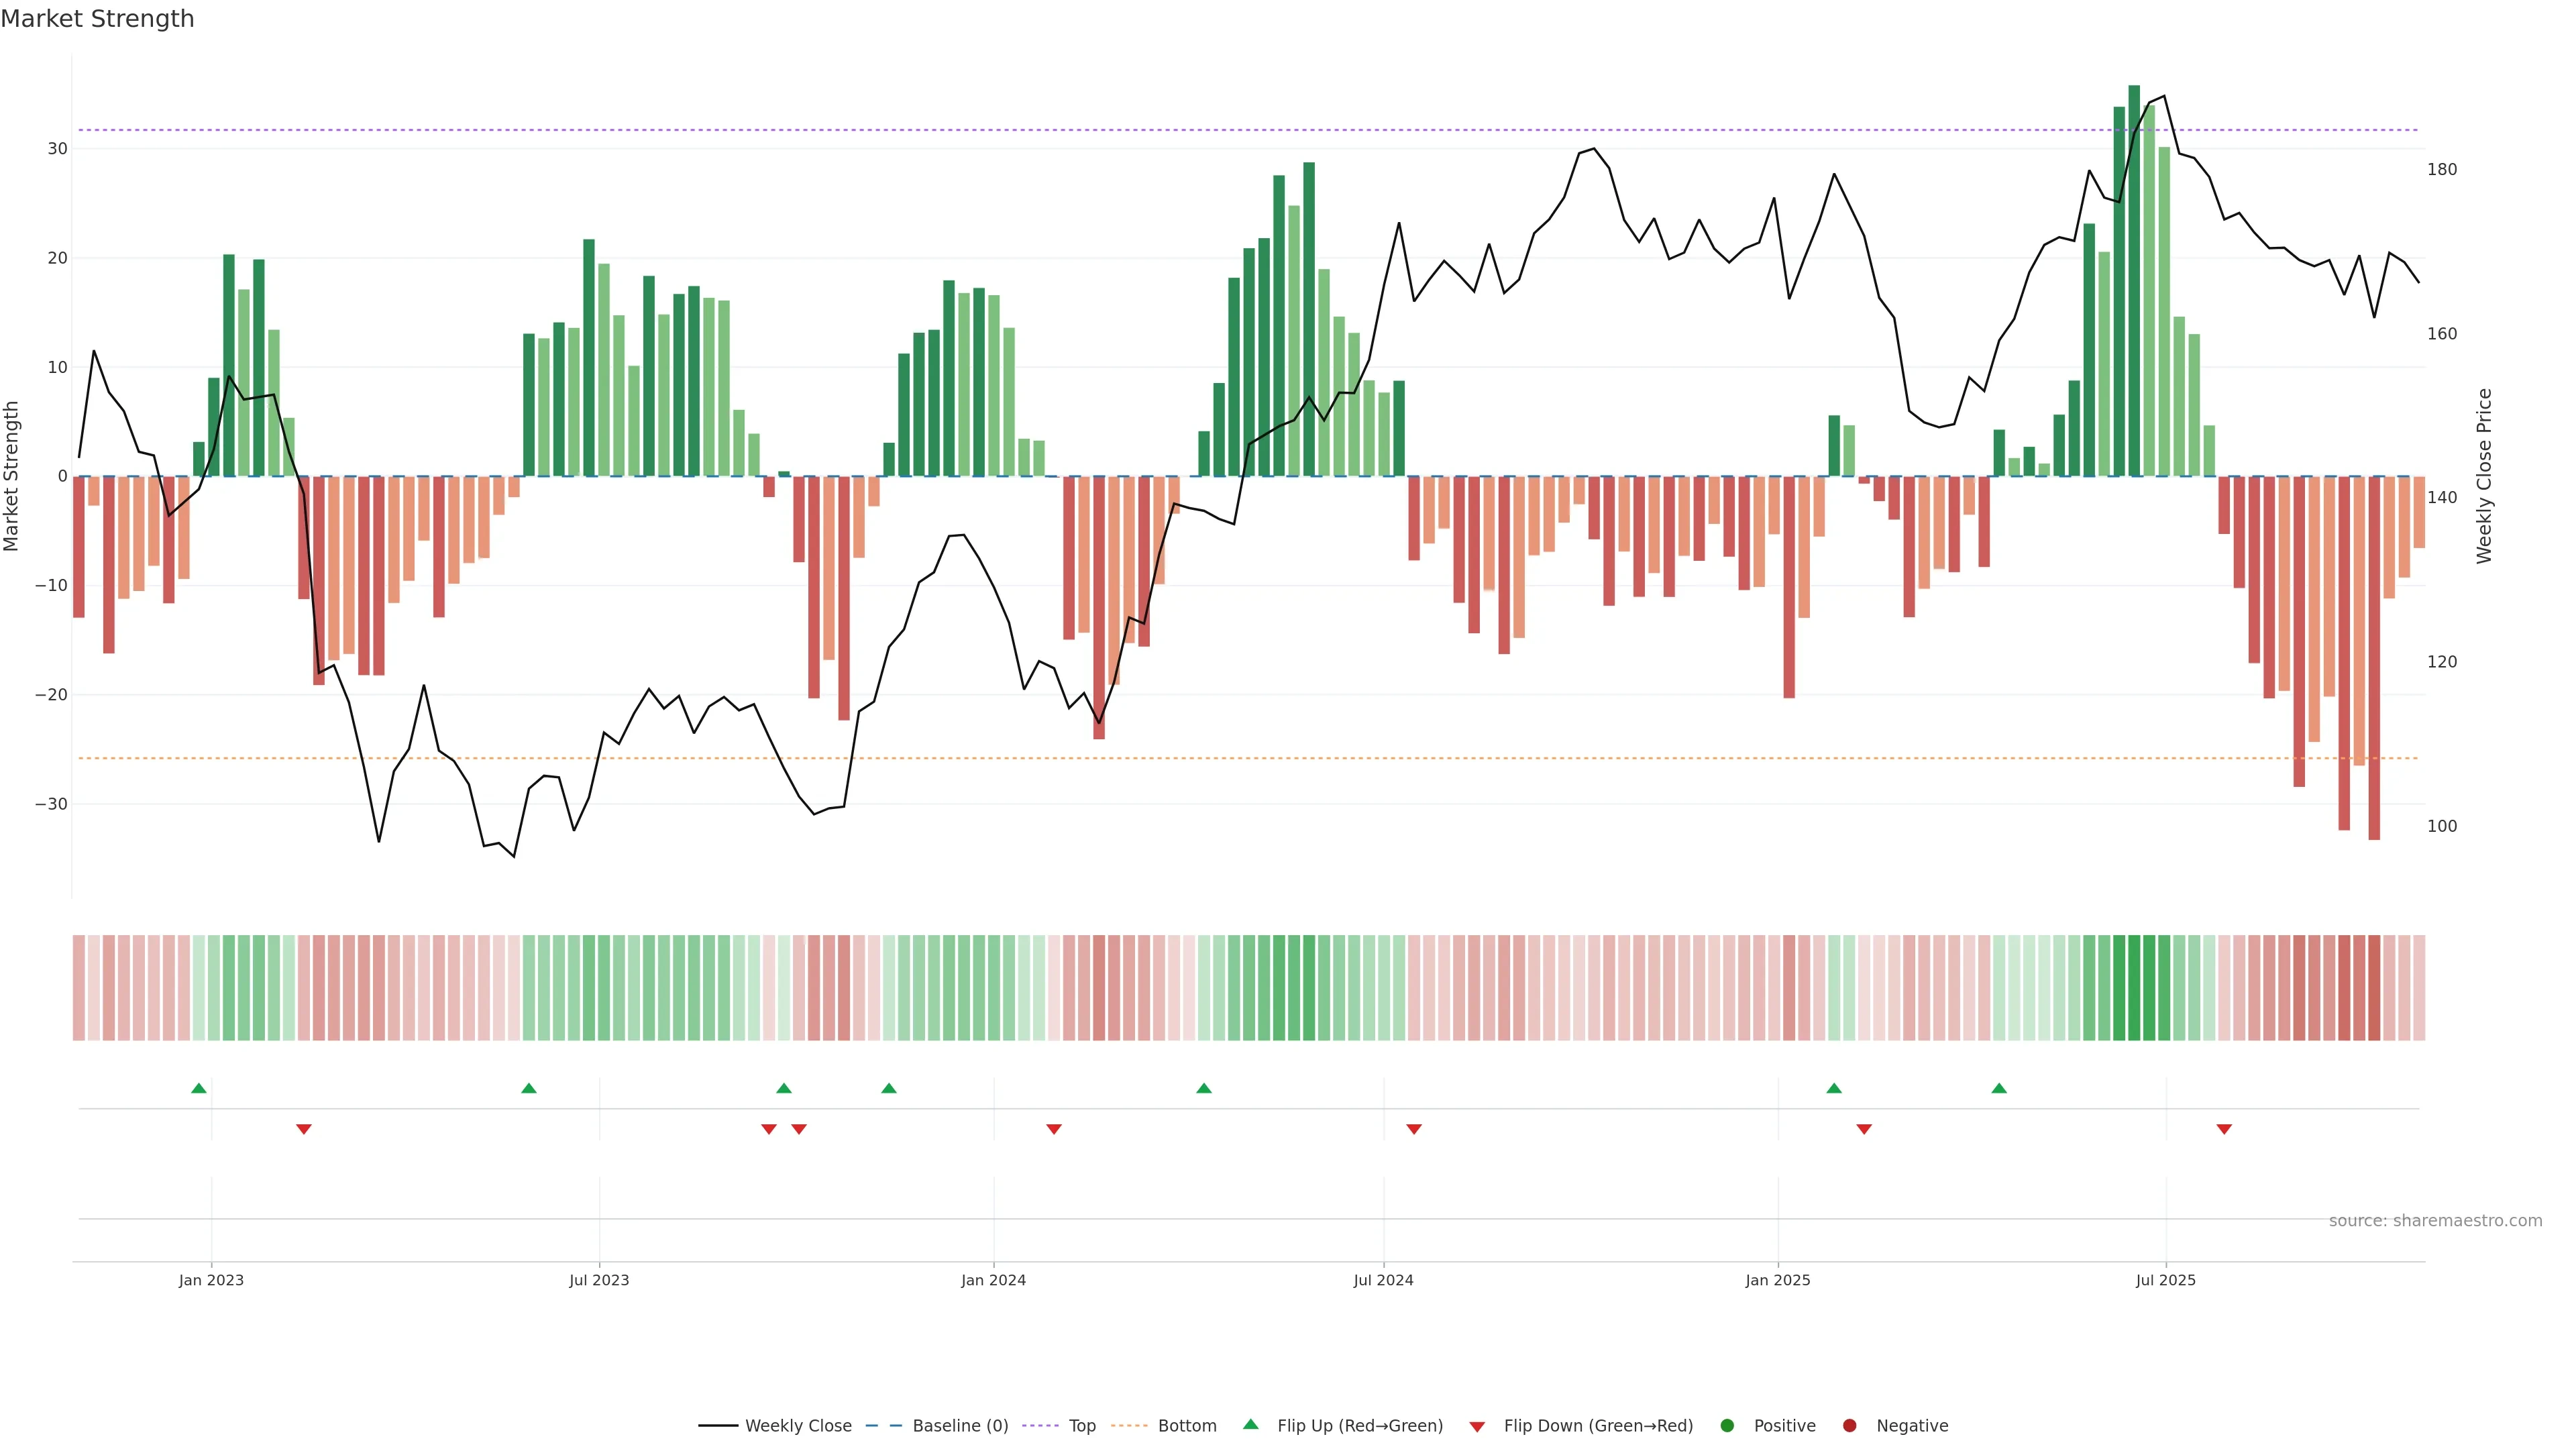Click the sharemaestro.com source text
Viewport: 2576px width, 1449px height.
tap(2435, 1220)
